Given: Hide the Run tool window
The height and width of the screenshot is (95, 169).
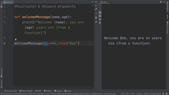Looking at the screenshot, I should pyautogui.click(x=164, y=2).
